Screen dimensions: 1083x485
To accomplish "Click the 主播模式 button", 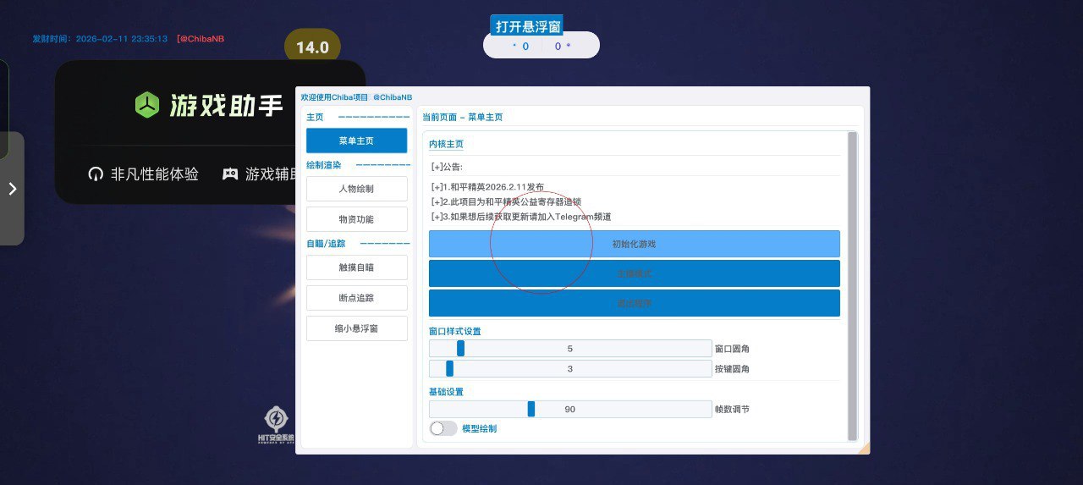I will [x=634, y=273].
